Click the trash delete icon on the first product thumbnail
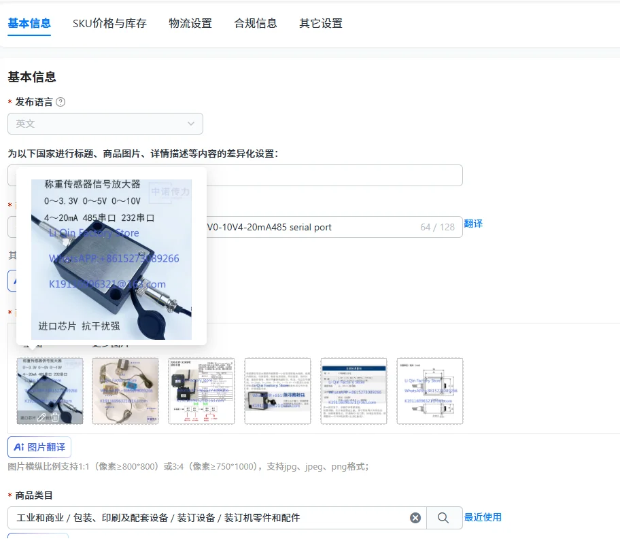The image size is (620, 543). [55, 417]
